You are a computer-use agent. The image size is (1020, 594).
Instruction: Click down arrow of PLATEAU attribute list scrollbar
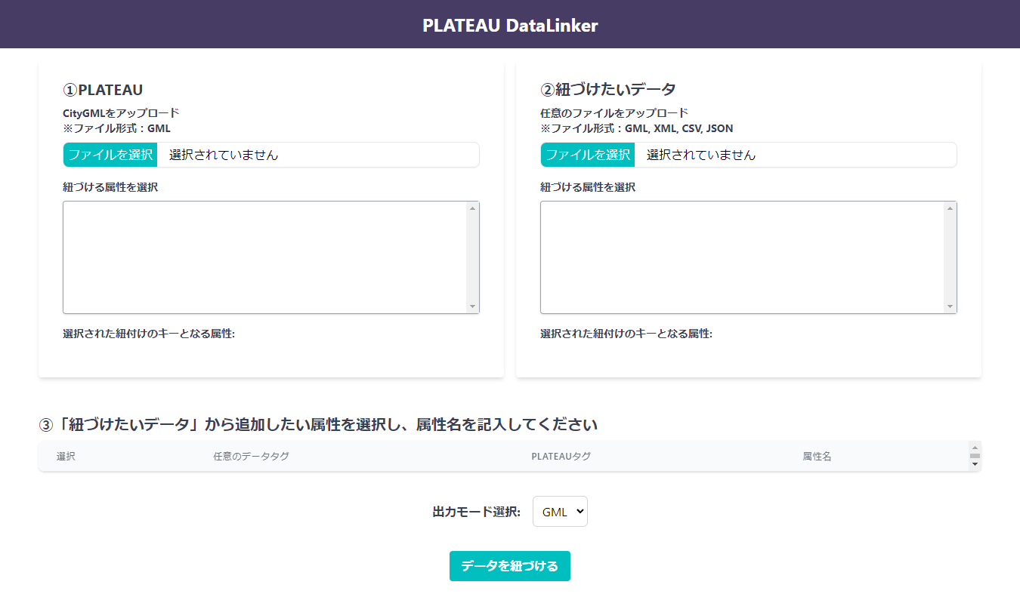472,306
